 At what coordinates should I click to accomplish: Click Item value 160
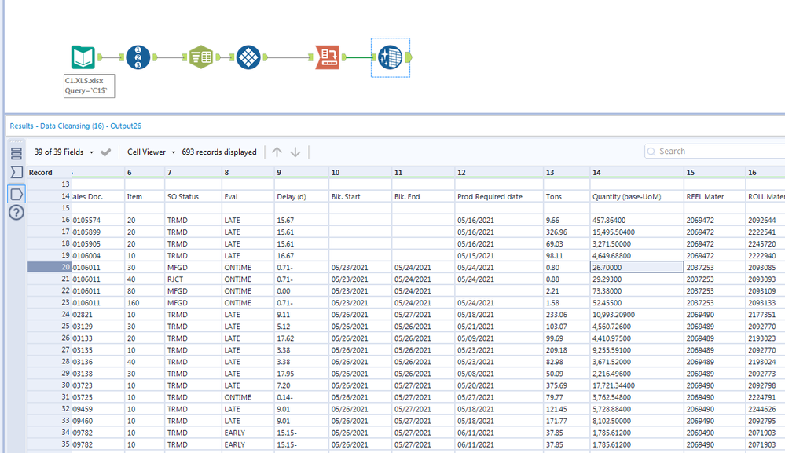click(145, 303)
